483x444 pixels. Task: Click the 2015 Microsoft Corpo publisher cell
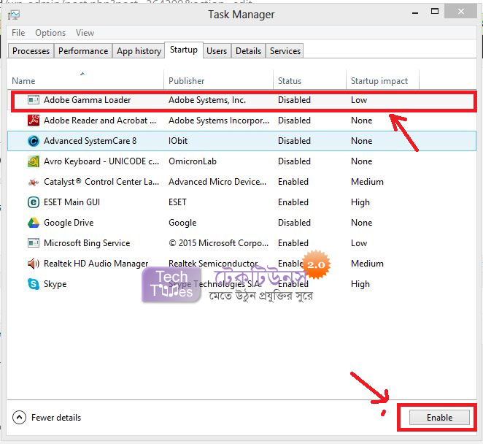click(x=218, y=243)
